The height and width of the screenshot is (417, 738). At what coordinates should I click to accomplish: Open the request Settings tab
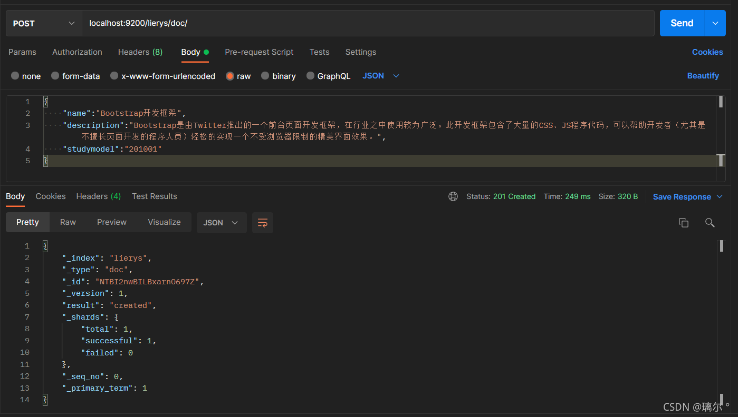(x=361, y=52)
